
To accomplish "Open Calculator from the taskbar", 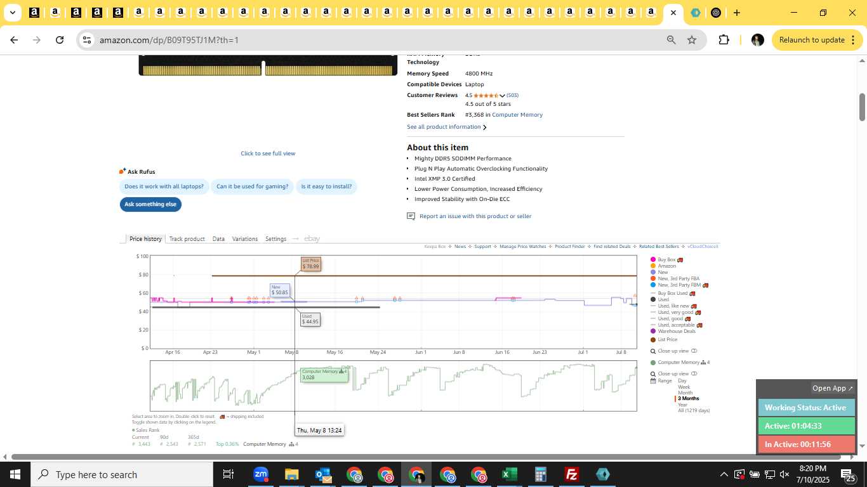I will click(x=540, y=474).
